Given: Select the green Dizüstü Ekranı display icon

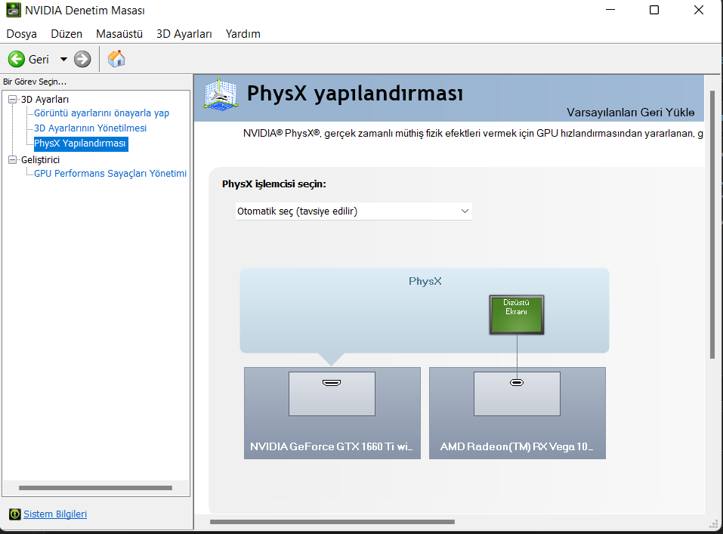Looking at the screenshot, I should [x=517, y=314].
